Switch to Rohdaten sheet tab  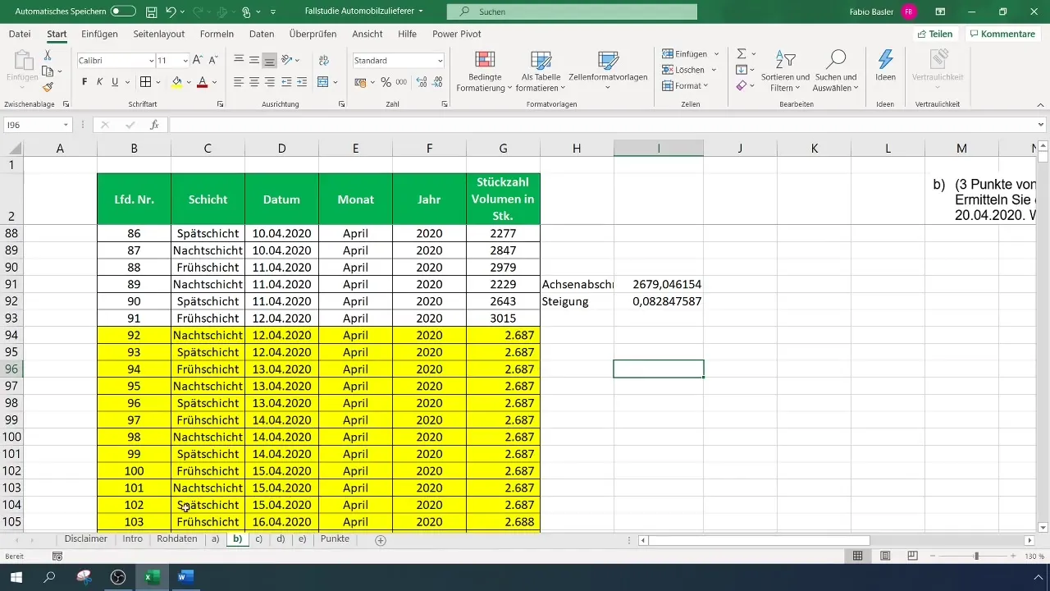pos(176,539)
